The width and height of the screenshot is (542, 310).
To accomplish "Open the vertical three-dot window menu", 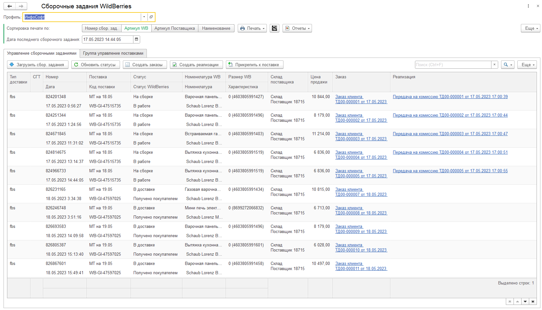I will pyautogui.click(x=528, y=6).
